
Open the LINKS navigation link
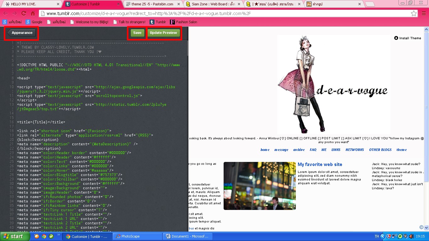(x=336, y=150)
